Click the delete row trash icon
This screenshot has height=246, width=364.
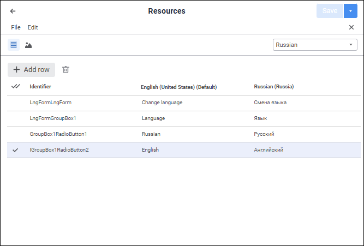[65, 70]
